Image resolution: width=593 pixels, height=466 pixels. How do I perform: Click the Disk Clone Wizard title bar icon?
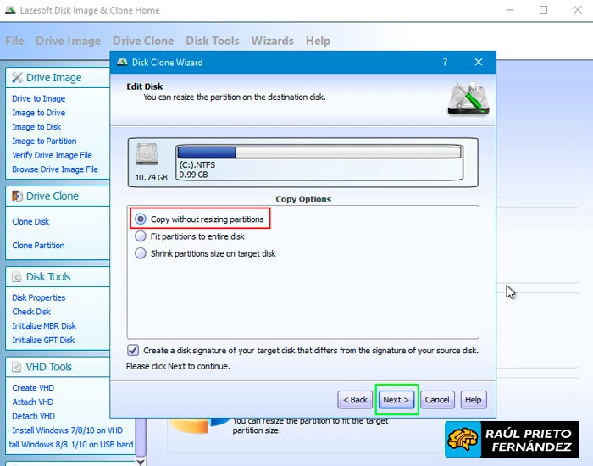pyautogui.click(x=122, y=63)
